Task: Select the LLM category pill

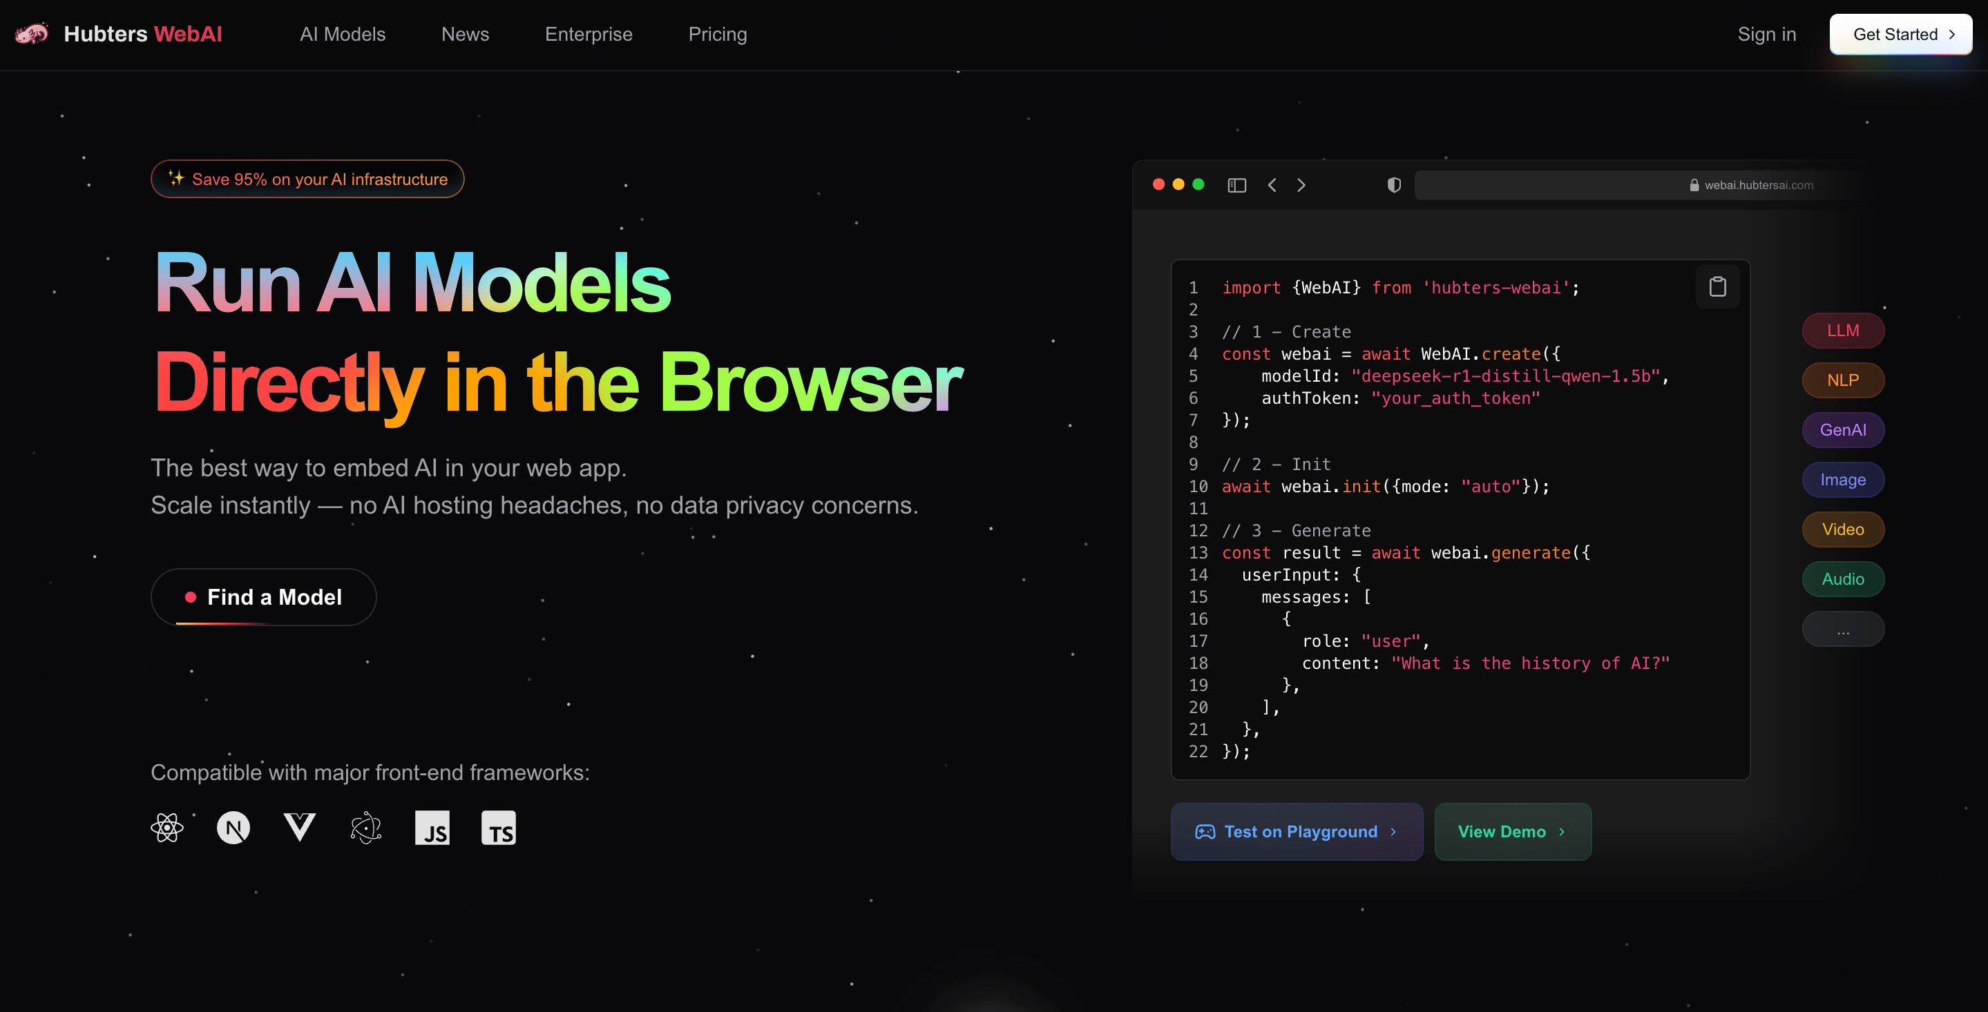Action: [x=1842, y=330]
